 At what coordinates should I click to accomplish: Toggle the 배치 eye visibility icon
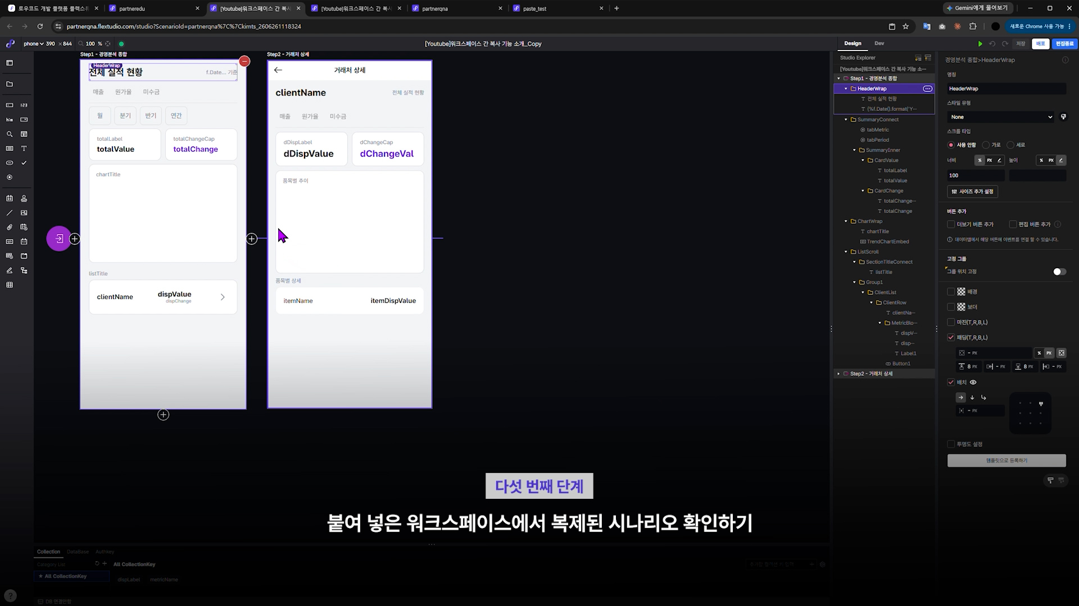(x=973, y=382)
